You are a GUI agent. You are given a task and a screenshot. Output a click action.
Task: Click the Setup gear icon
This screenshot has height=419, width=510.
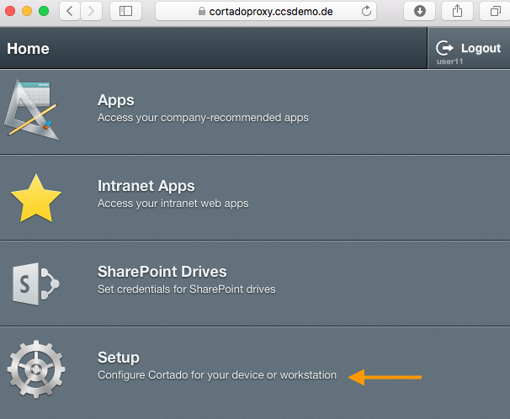[36, 369]
